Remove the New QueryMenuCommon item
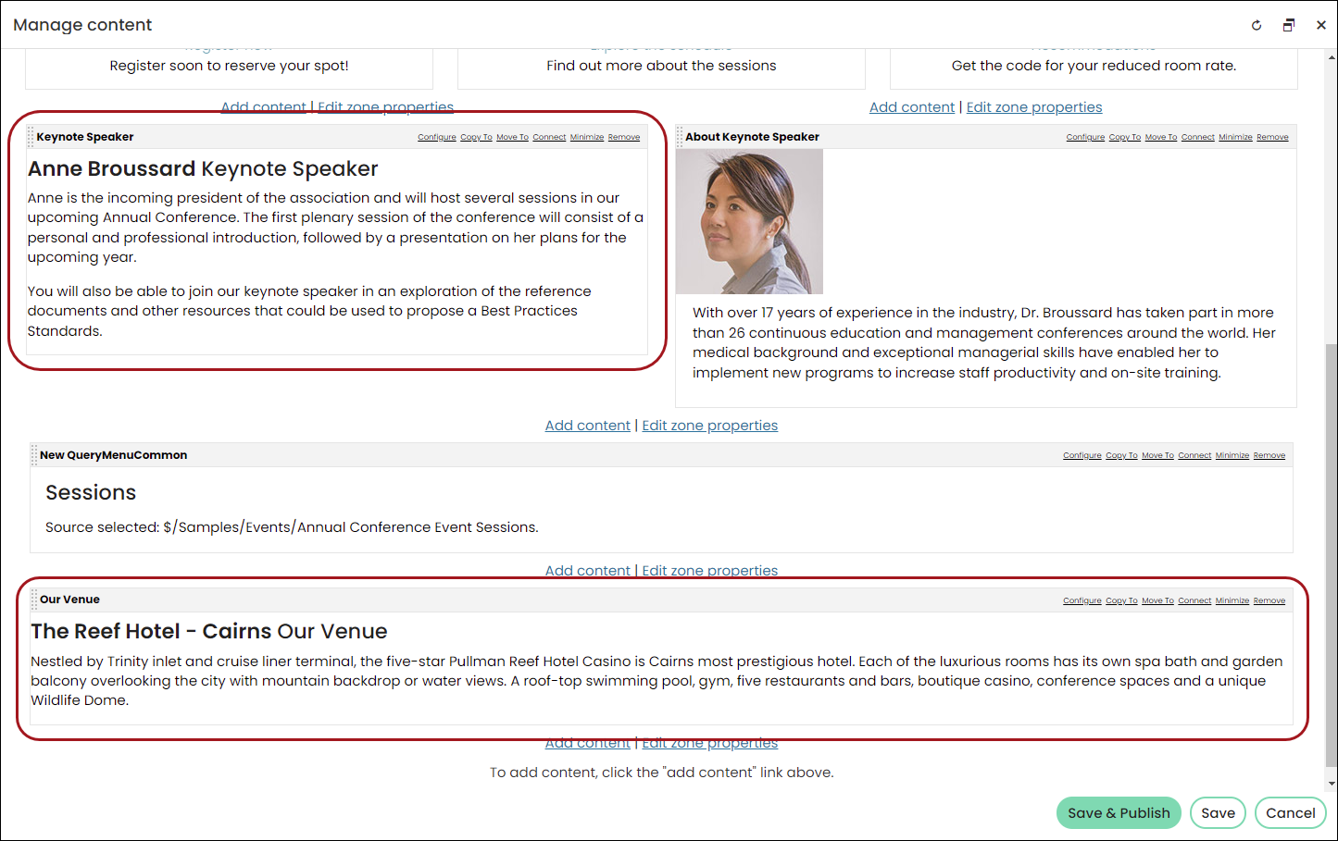This screenshot has height=841, width=1338. 1269,455
